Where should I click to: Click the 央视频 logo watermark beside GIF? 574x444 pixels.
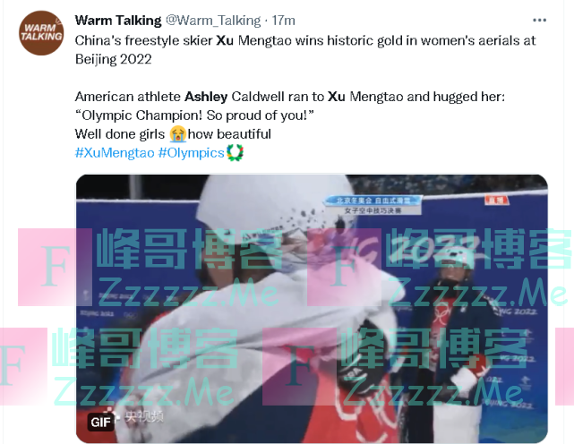point(140,416)
